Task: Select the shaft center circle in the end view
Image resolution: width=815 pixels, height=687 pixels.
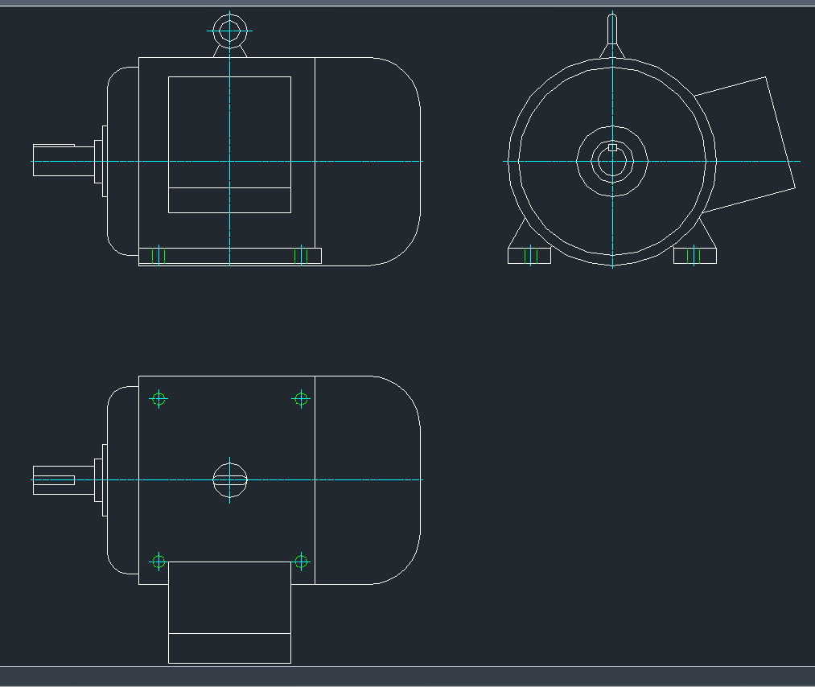Action: (612, 162)
